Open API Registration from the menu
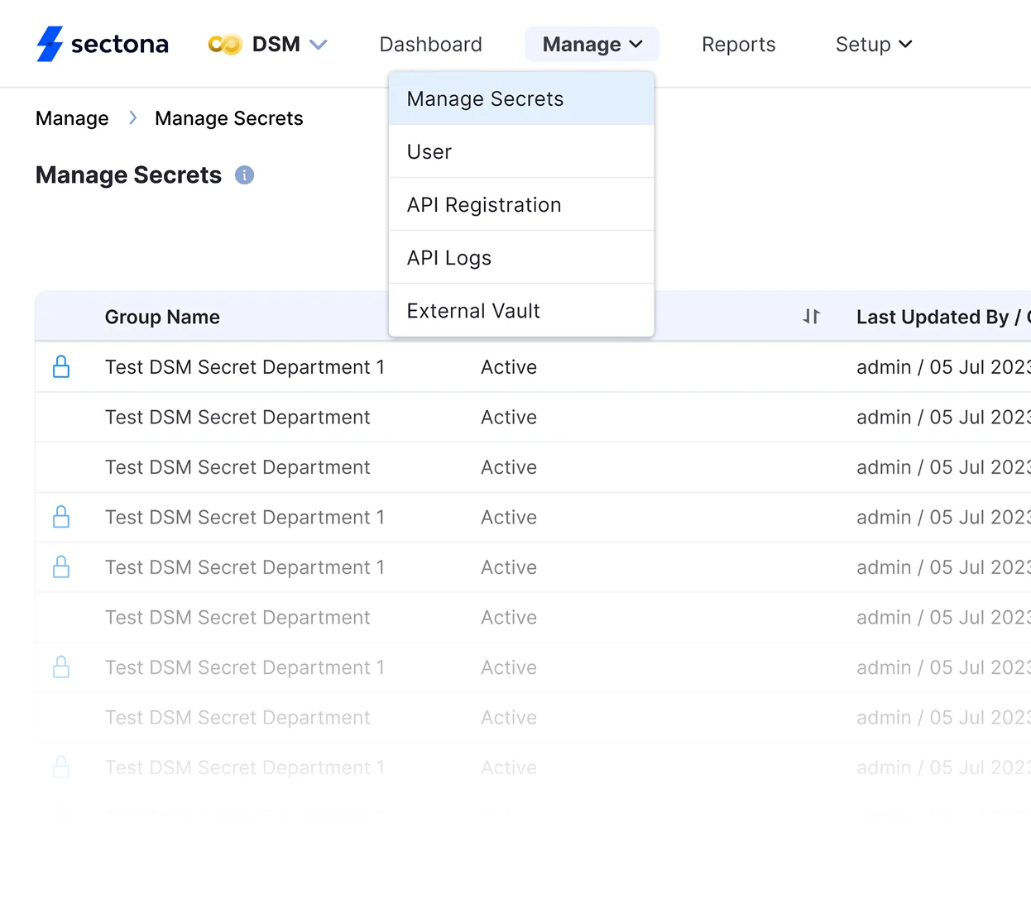 [x=484, y=205]
